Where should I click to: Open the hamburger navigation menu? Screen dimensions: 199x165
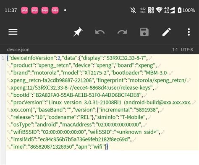(13, 32)
